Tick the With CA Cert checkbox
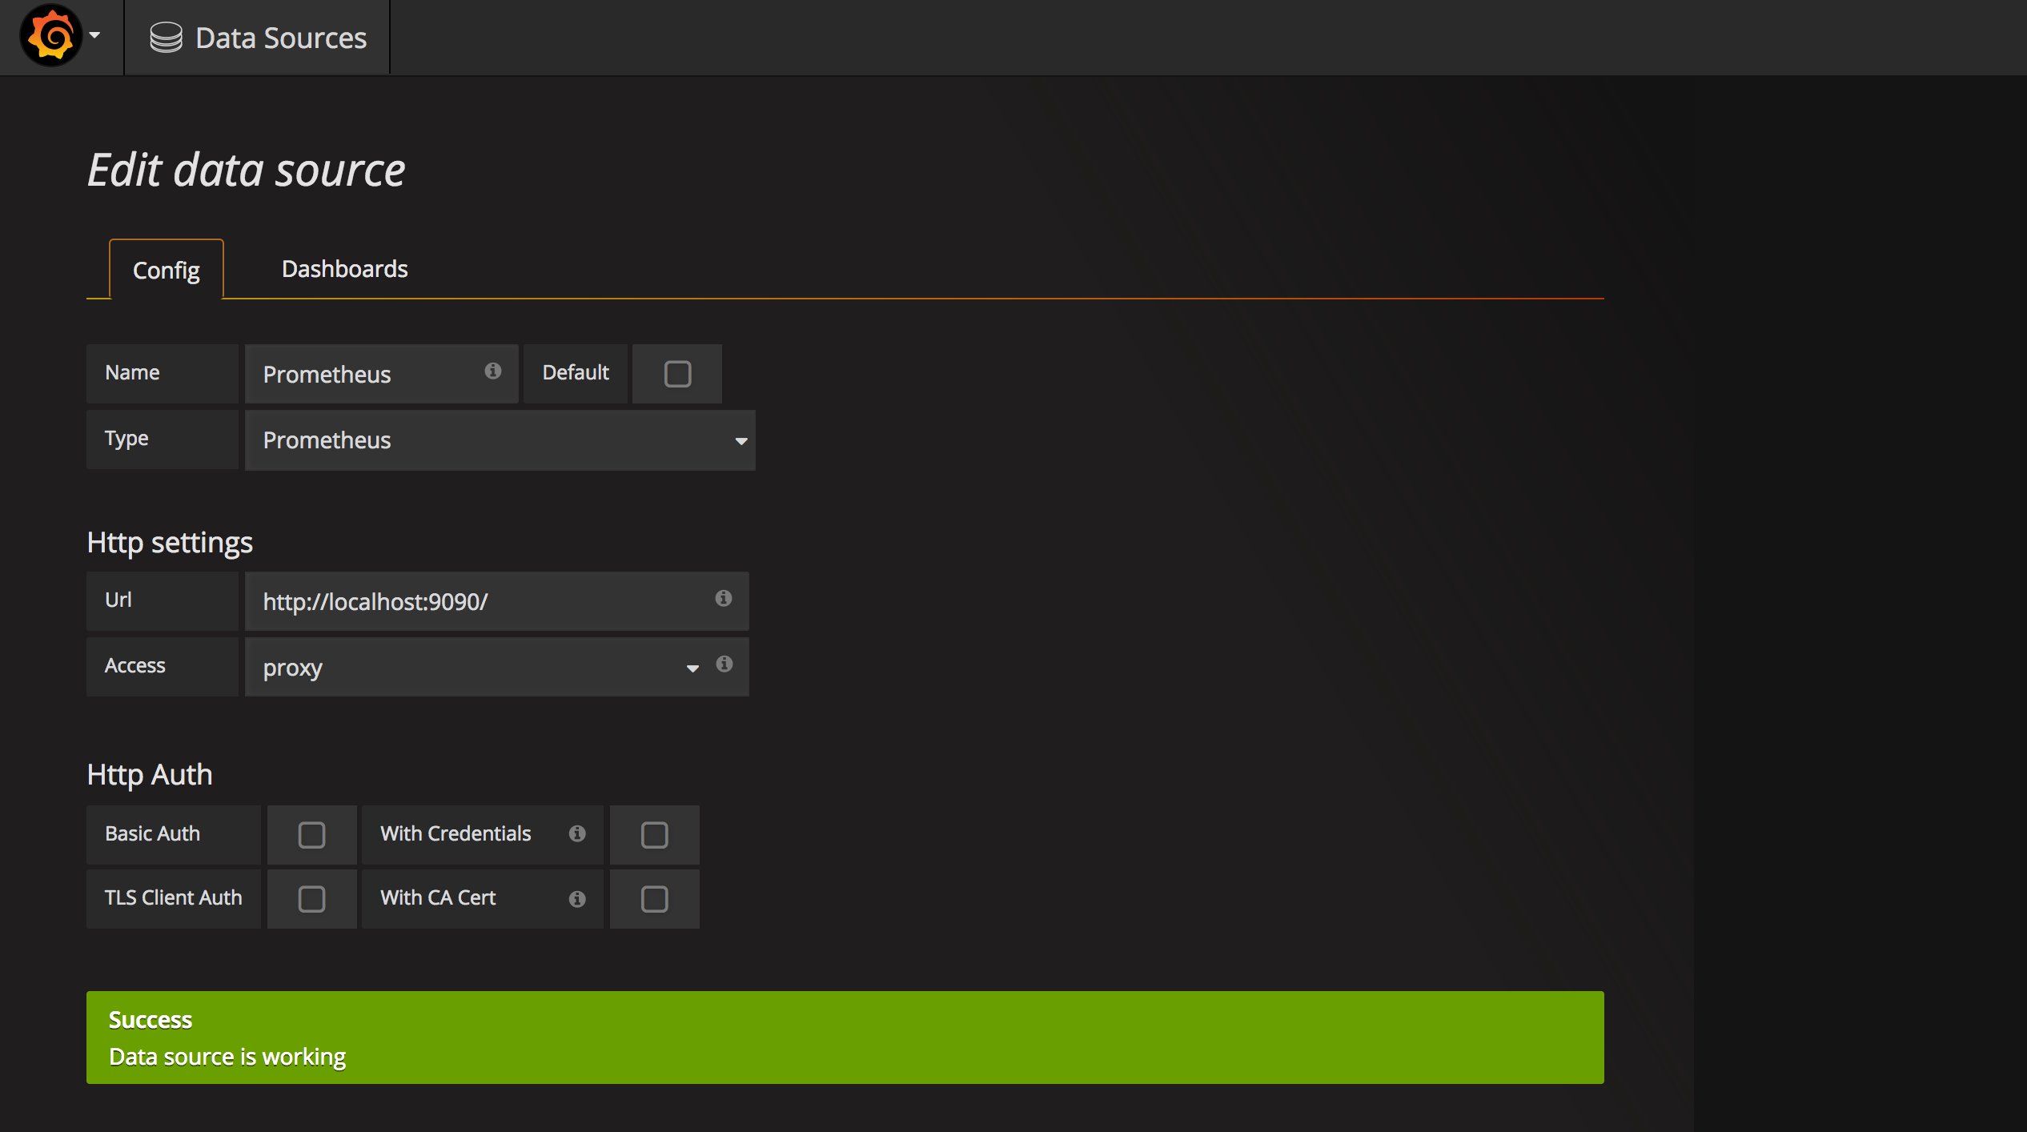Screen dimensions: 2027x1132 pos(654,899)
